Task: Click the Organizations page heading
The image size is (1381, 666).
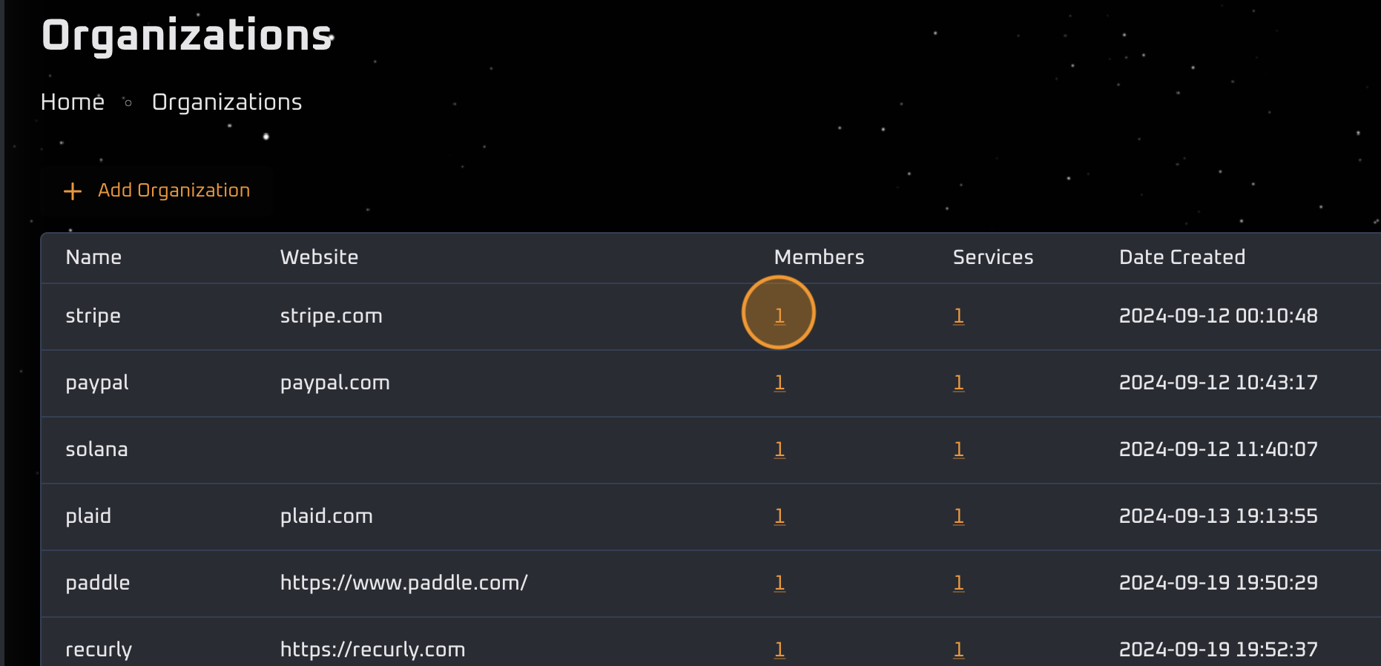Action: pos(187,36)
